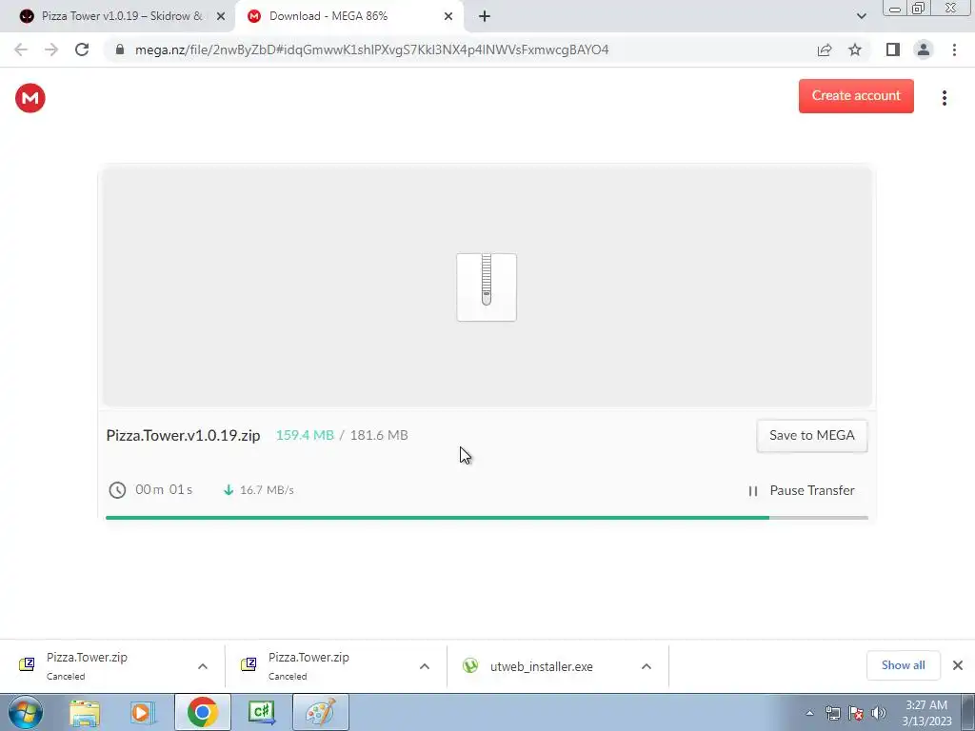
Task: Click the Create account button
Action: (856, 96)
